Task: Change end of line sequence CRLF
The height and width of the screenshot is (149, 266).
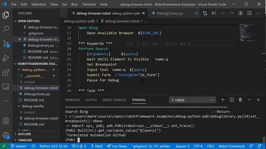Action: point(210,146)
